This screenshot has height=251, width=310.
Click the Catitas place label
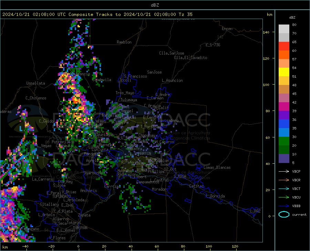(197, 186)
